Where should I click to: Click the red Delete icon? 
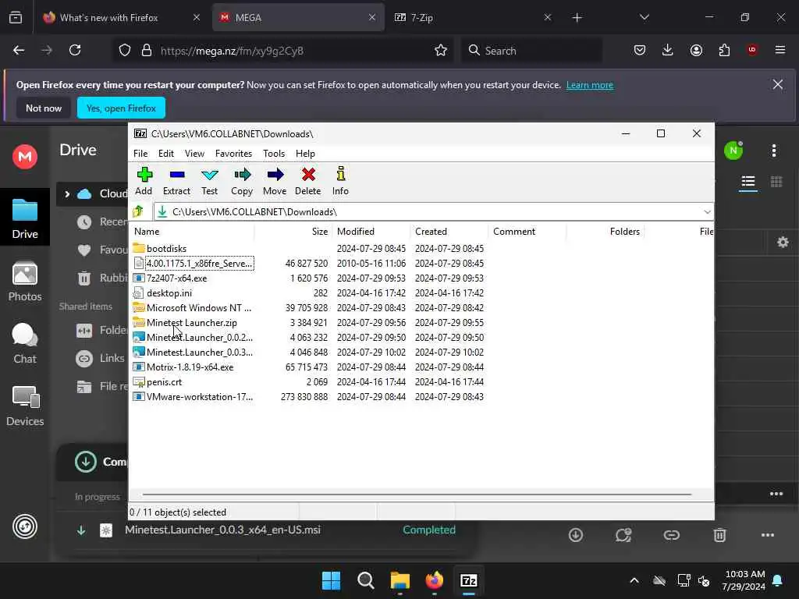click(x=308, y=175)
